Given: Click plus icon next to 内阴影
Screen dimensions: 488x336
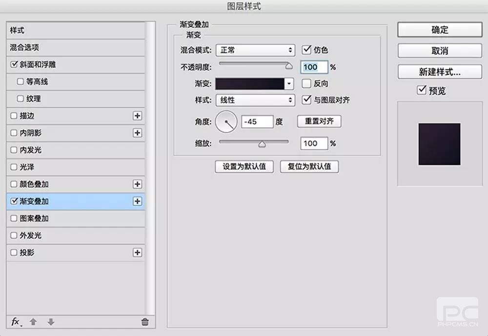Looking at the screenshot, I should [137, 133].
